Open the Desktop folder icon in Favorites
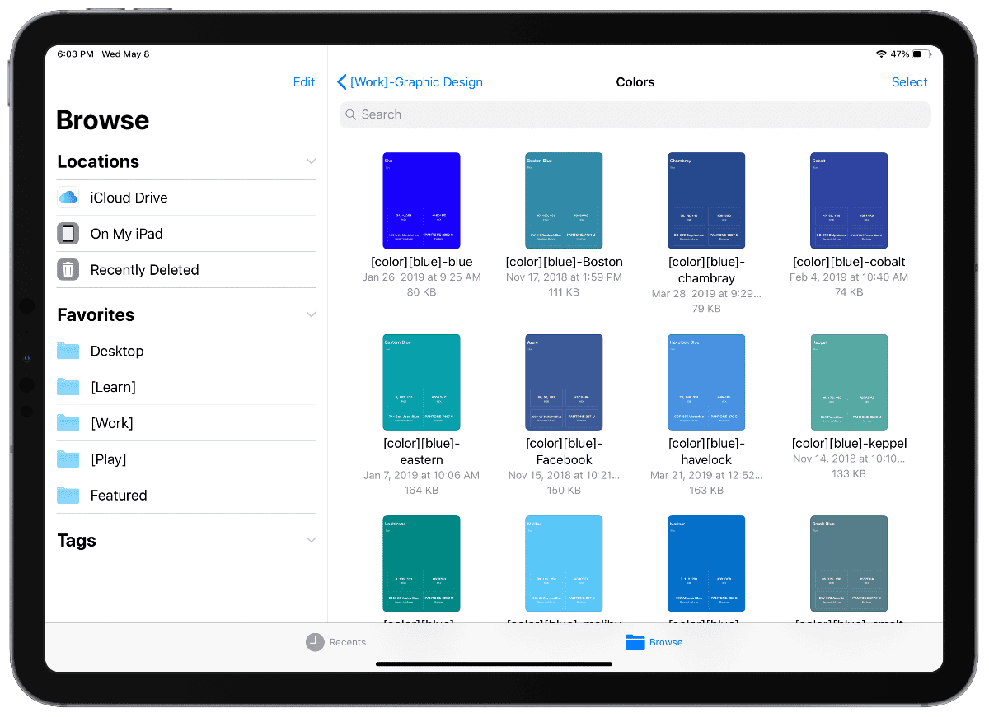The width and height of the screenshot is (989, 717). [x=68, y=351]
